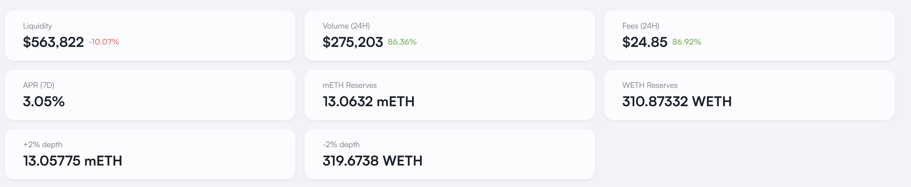Click the 86.92% fees change
This screenshot has width=911, height=187.
(x=686, y=42)
